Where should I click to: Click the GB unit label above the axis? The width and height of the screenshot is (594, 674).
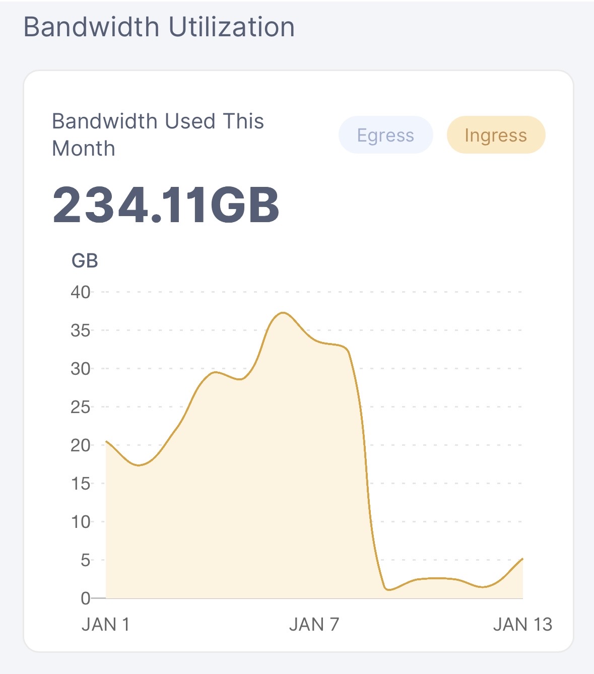(85, 261)
